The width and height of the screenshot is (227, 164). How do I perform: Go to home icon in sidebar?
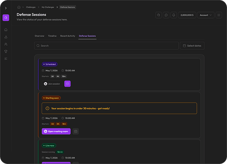6,30
